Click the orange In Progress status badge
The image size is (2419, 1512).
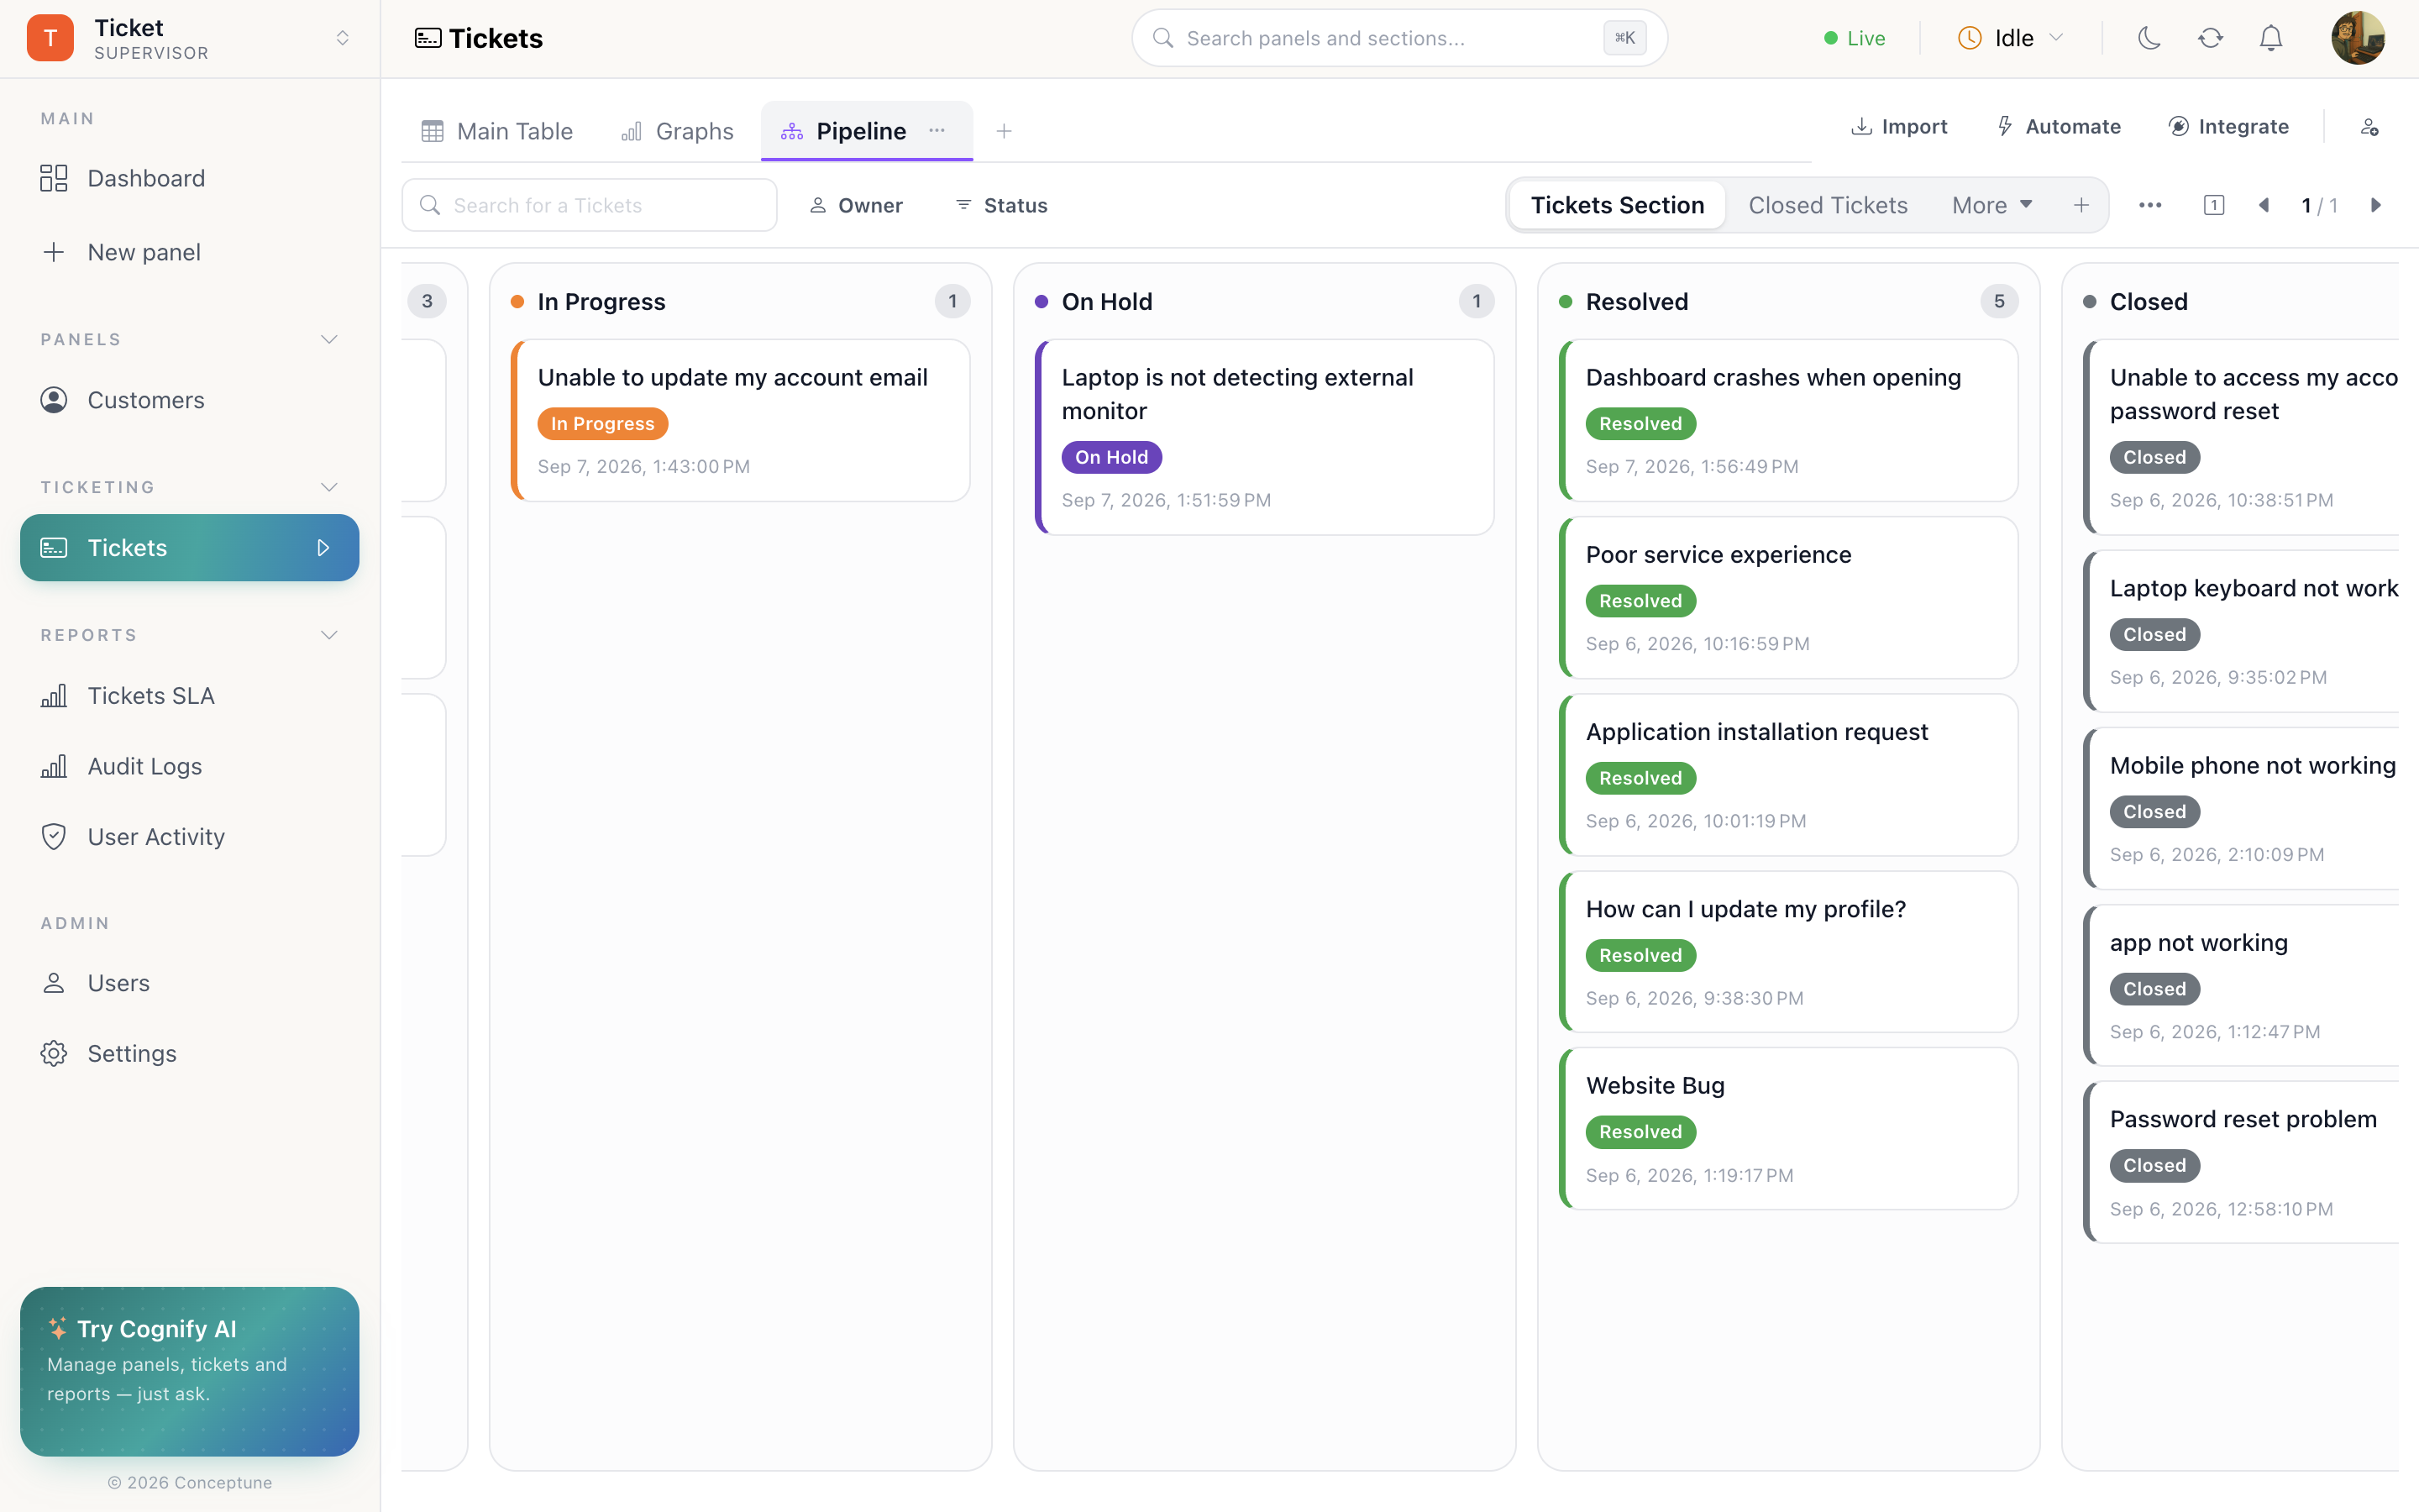(603, 424)
